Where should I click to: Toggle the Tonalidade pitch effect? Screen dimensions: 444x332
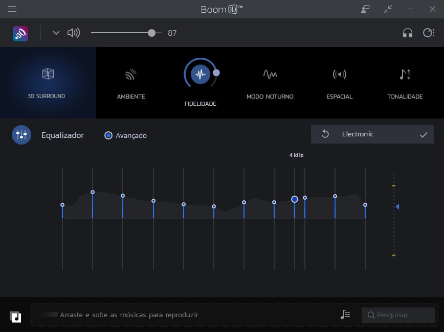(x=405, y=75)
